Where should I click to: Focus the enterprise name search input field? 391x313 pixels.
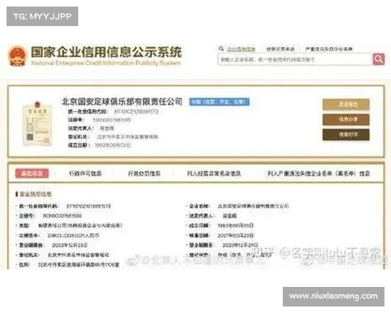[x=295, y=59]
